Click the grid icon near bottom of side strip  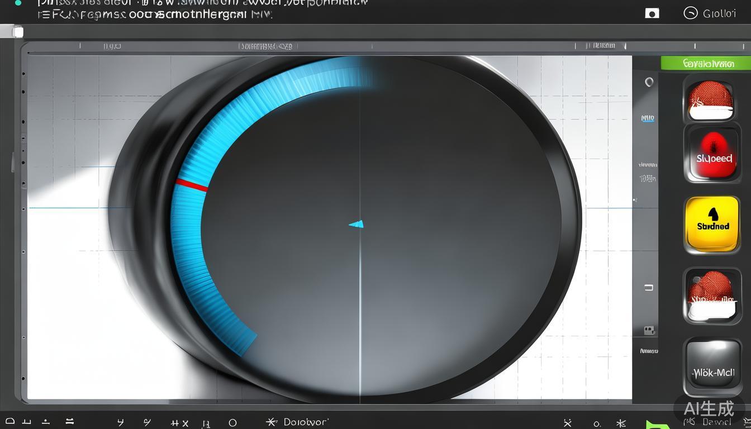point(649,330)
